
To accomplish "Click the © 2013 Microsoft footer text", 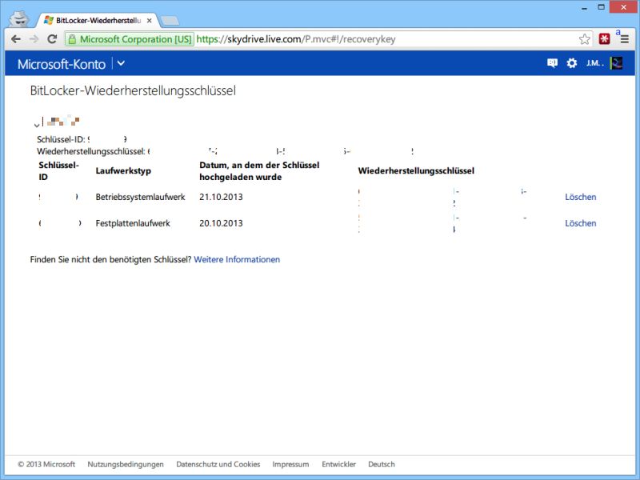I will tap(46, 464).
